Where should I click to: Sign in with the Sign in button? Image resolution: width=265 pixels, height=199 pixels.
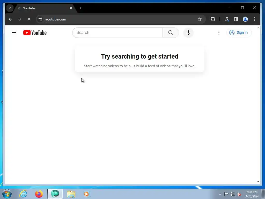pos(239,32)
